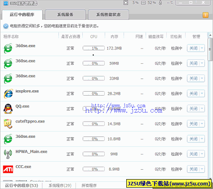Click the 1% CPU usage bar
The image size is (213, 189).
[x=94, y=48]
